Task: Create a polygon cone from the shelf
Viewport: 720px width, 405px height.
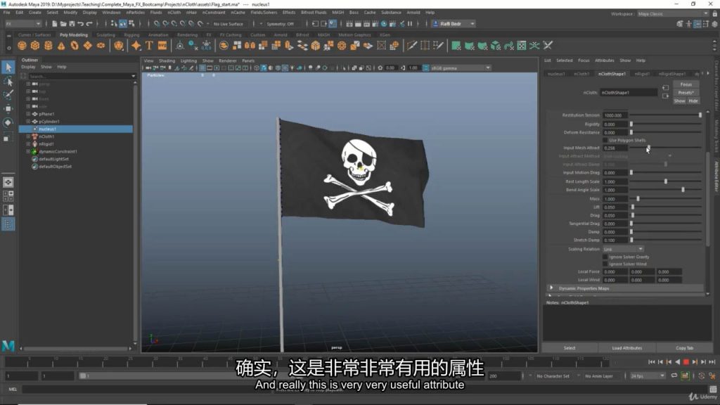Action: tap(62, 46)
